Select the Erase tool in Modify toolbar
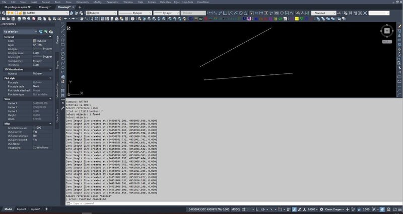This screenshot has height=214, width=403. pos(399,26)
